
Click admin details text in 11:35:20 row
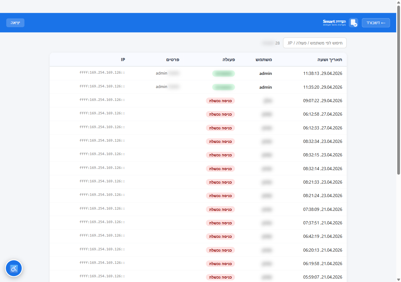(x=162, y=87)
